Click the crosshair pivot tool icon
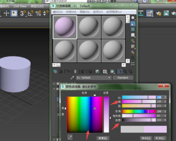 point(6,13)
